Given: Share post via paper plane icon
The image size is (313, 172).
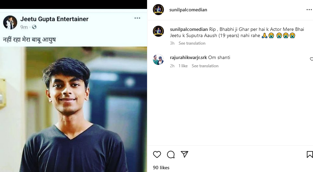Looking at the screenshot, I should (x=185, y=154).
